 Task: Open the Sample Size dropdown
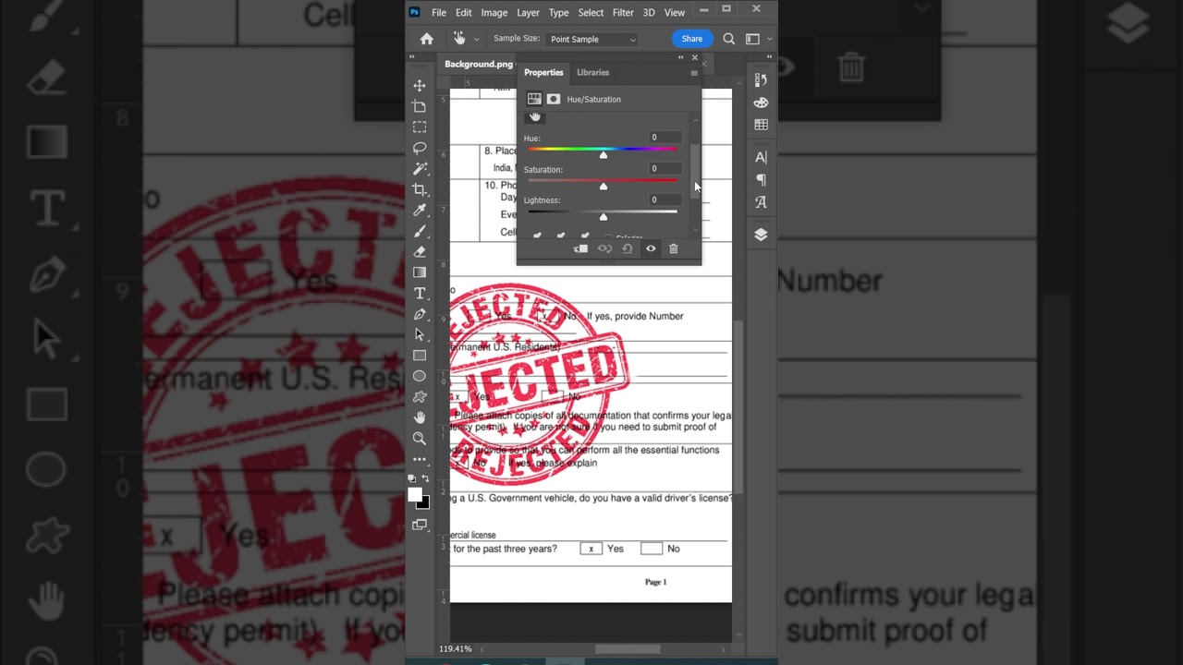click(x=592, y=39)
